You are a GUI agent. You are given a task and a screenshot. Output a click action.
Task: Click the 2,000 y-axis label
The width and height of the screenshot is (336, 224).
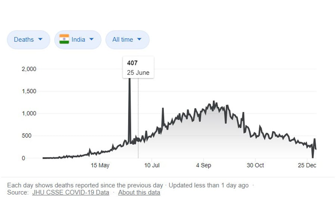pos(28,69)
